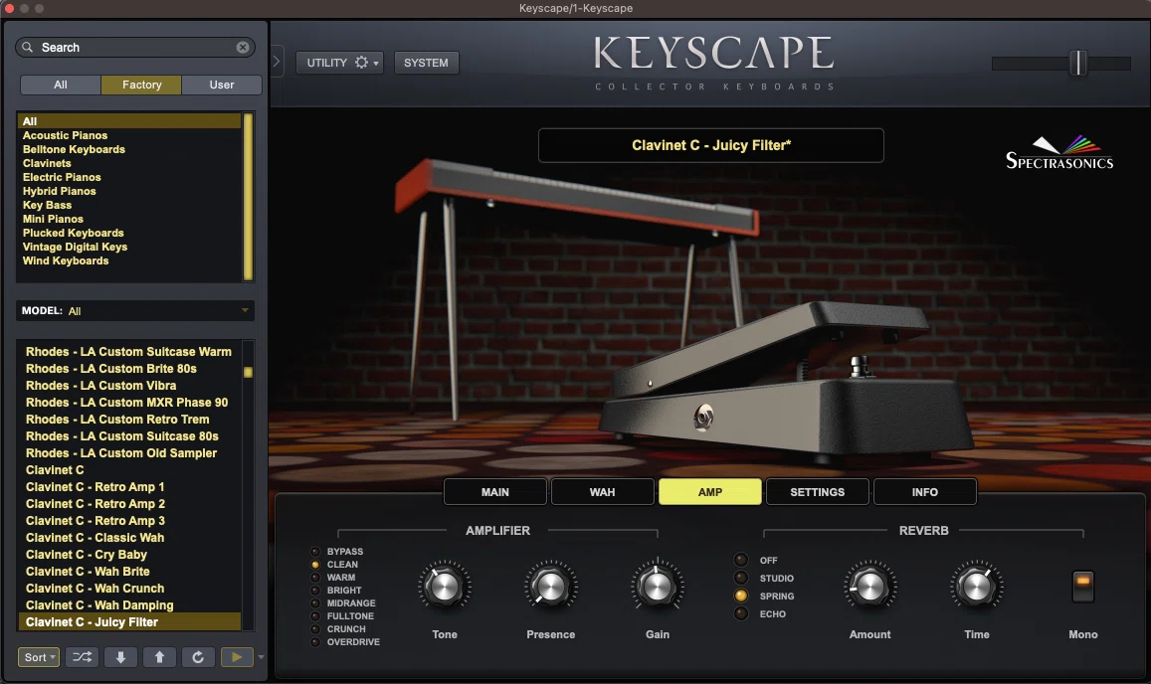Select Key Bass category
This screenshot has width=1151, height=684.
(47, 205)
